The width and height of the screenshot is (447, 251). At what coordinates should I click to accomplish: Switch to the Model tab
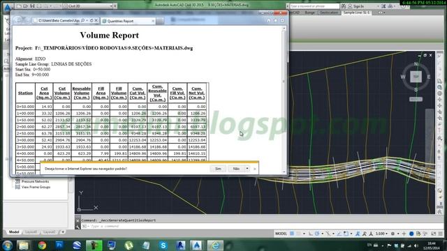coord(14,232)
